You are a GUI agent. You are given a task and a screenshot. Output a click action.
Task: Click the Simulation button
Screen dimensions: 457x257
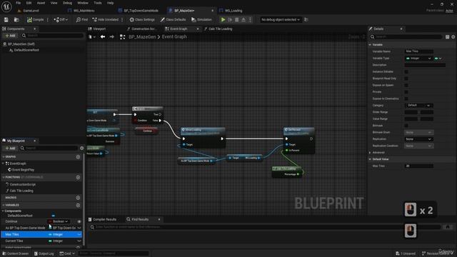point(201,19)
